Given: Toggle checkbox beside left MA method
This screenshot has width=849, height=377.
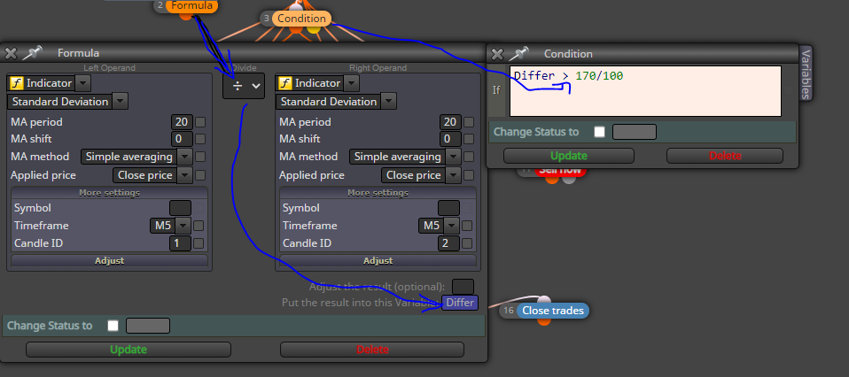Looking at the screenshot, I should tap(200, 157).
